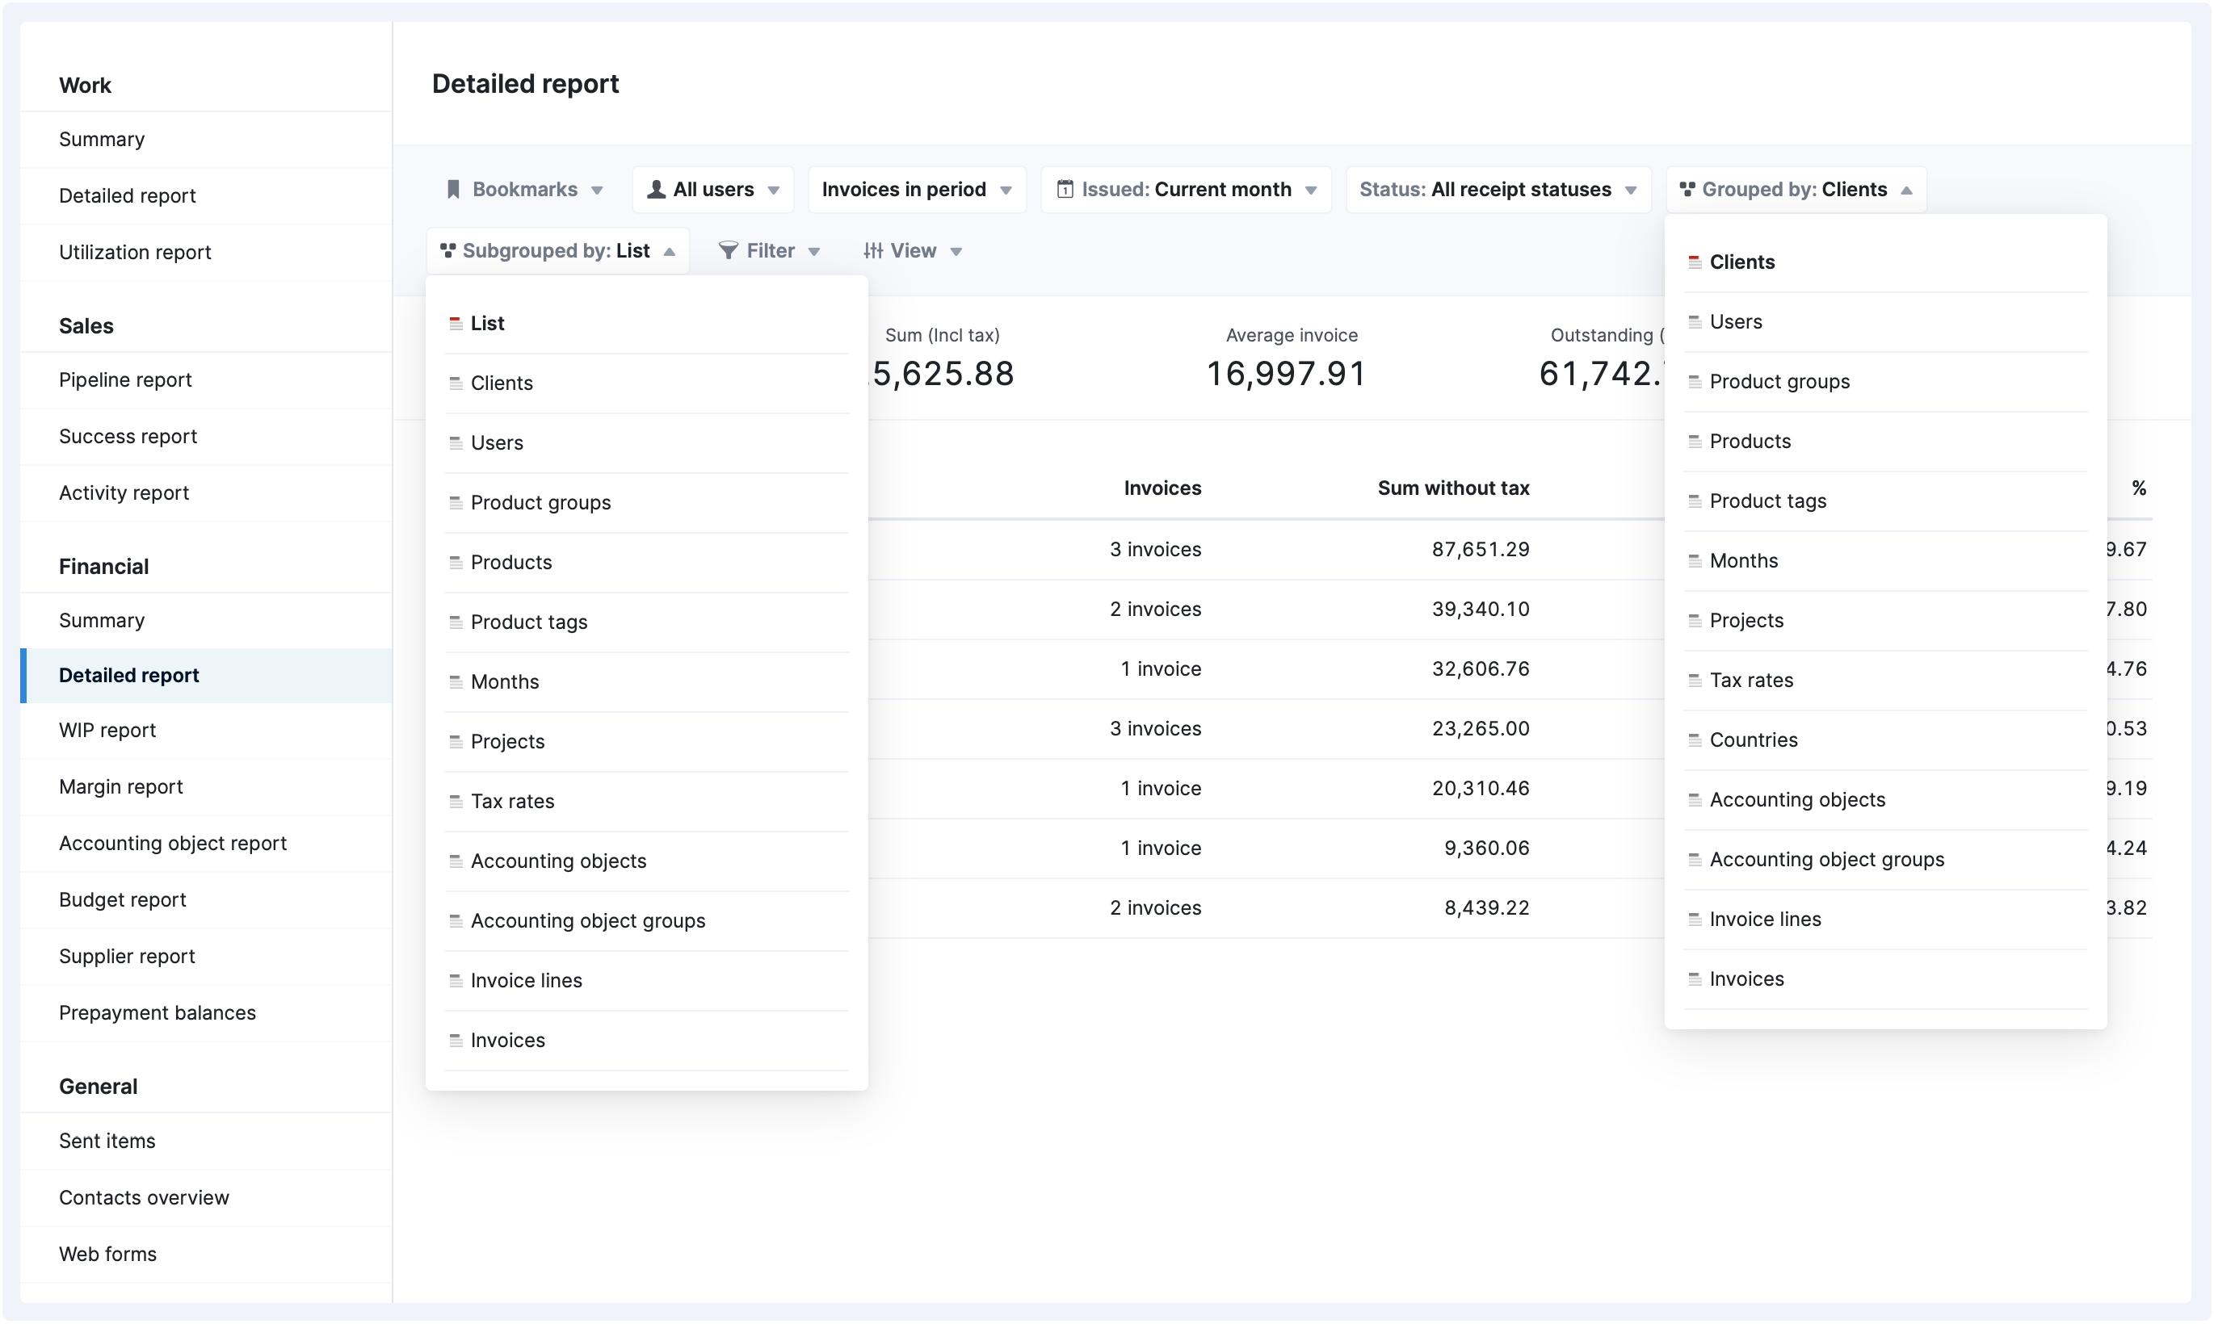Go to Pipeline report
This screenshot has width=2214, height=1324.
205,380
